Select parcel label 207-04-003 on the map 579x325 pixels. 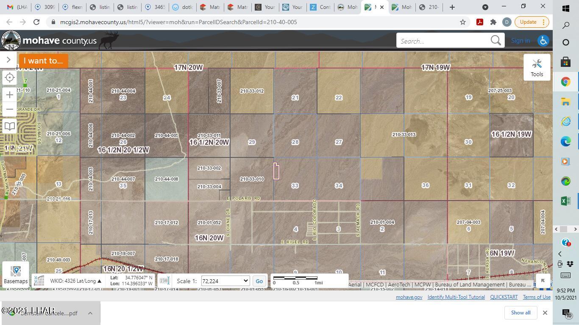[x=468, y=222]
